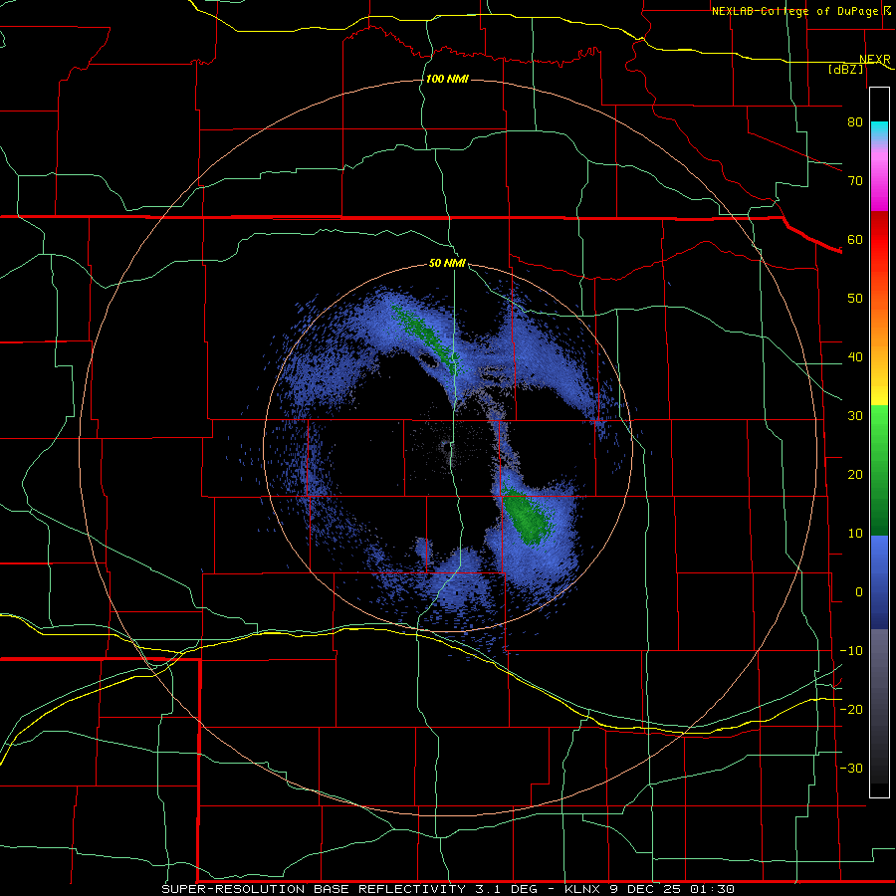This screenshot has height=896, width=896.
Task: Click the yellow segment of the color bar
Action: click(x=879, y=391)
